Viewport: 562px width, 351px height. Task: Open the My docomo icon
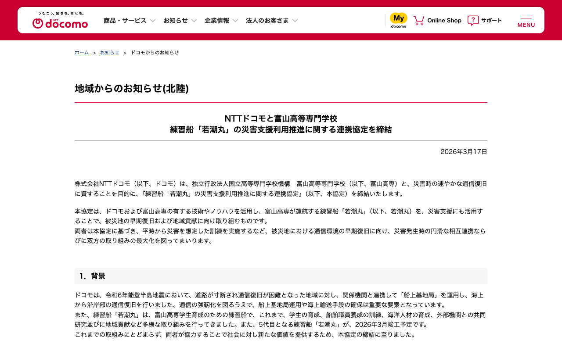(399, 20)
